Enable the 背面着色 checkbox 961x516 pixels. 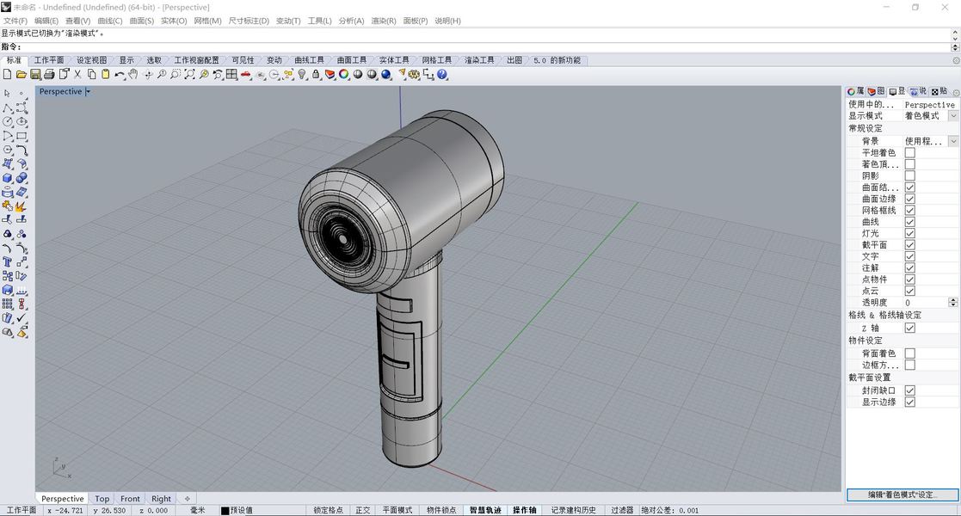910,353
